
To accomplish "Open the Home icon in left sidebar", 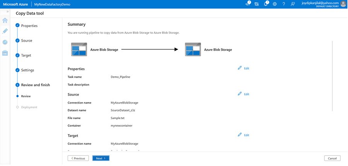I will click(x=5, y=20).
